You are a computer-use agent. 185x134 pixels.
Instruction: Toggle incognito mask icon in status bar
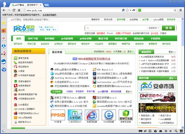click(x=140, y=131)
